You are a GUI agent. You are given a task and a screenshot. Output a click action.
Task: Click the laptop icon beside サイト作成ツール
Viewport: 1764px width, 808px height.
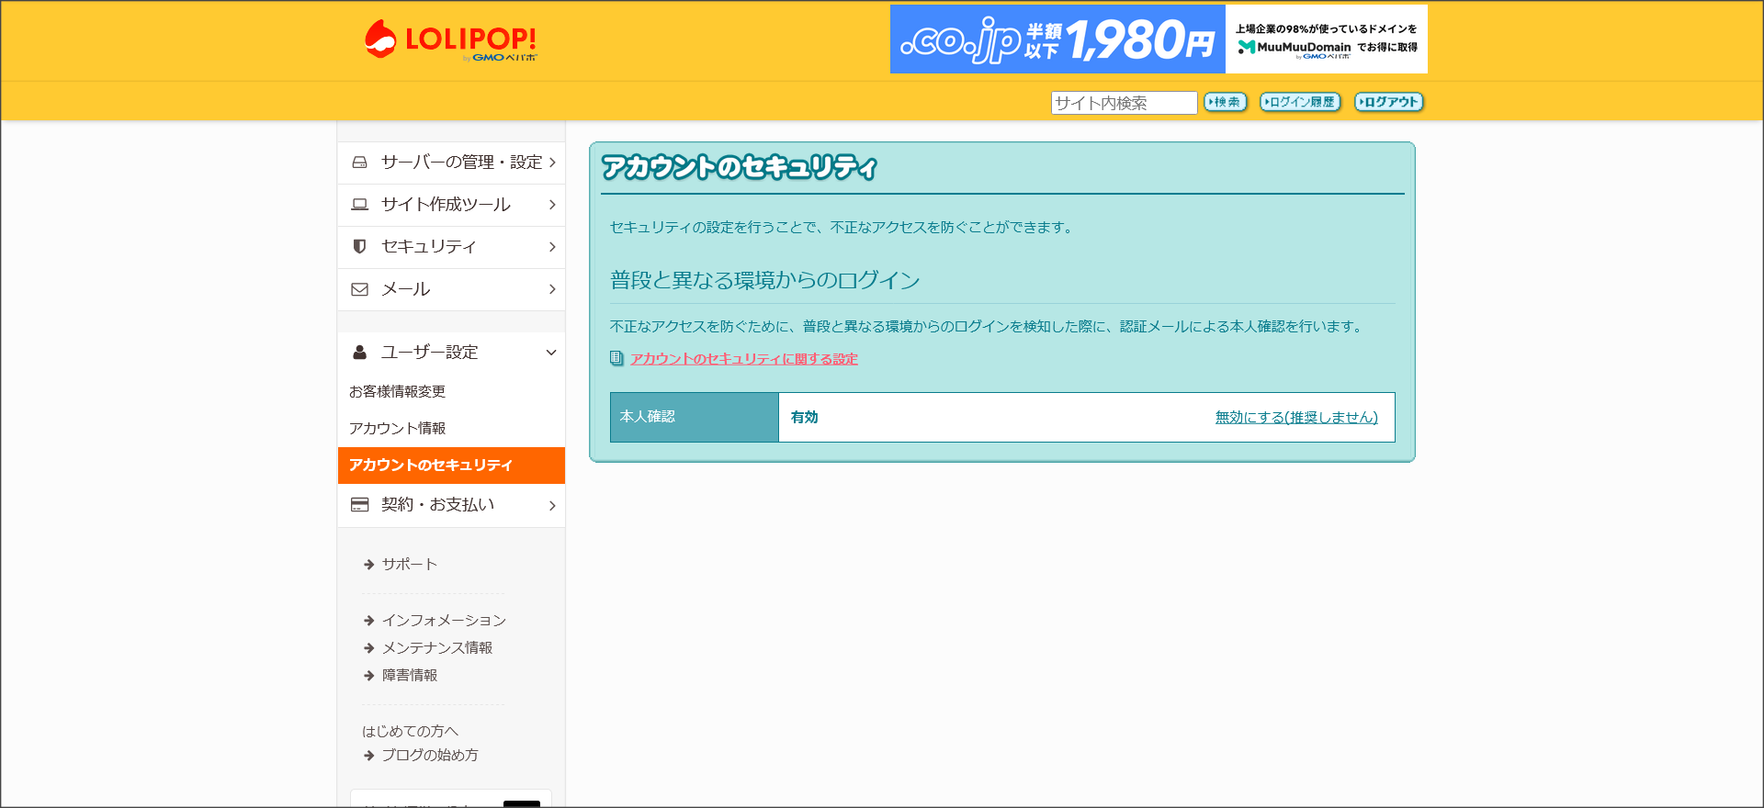(360, 205)
